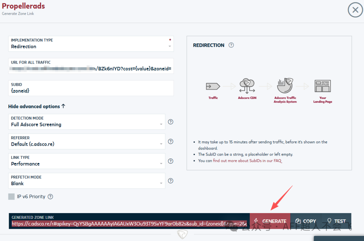Screen dimensions: 364x241
Task: Click the URL for all traffic field
Action: click(91, 66)
